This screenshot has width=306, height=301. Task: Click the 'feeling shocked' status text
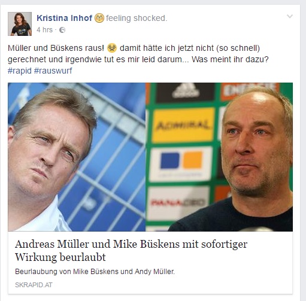137,18
